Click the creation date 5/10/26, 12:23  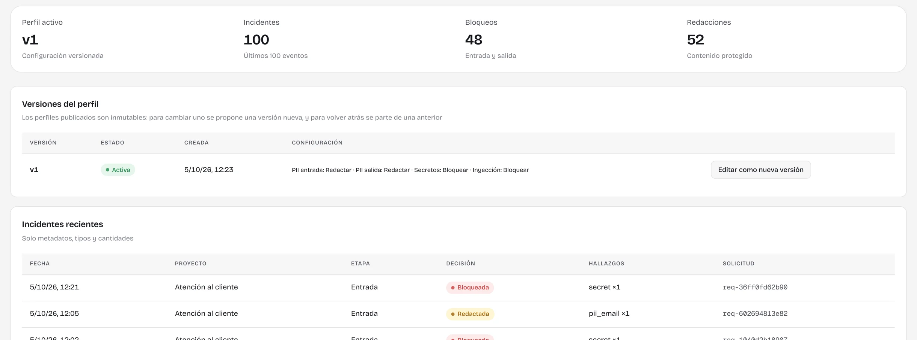(x=209, y=170)
